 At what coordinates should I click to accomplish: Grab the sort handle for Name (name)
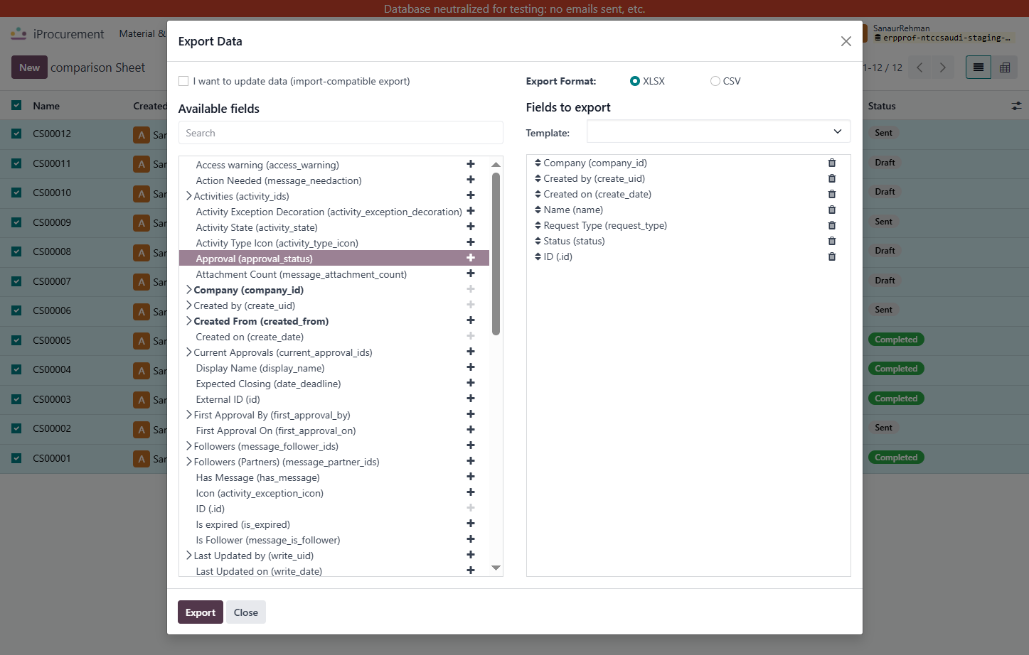[538, 210]
